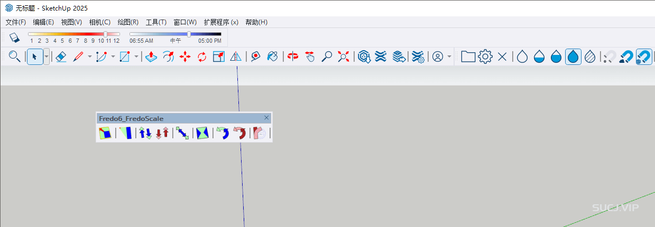Select the Rotate tool
The width and height of the screenshot is (655, 227).
tap(202, 56)
